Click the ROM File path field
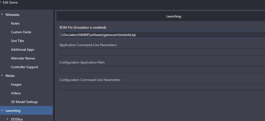 pos(162,35)
